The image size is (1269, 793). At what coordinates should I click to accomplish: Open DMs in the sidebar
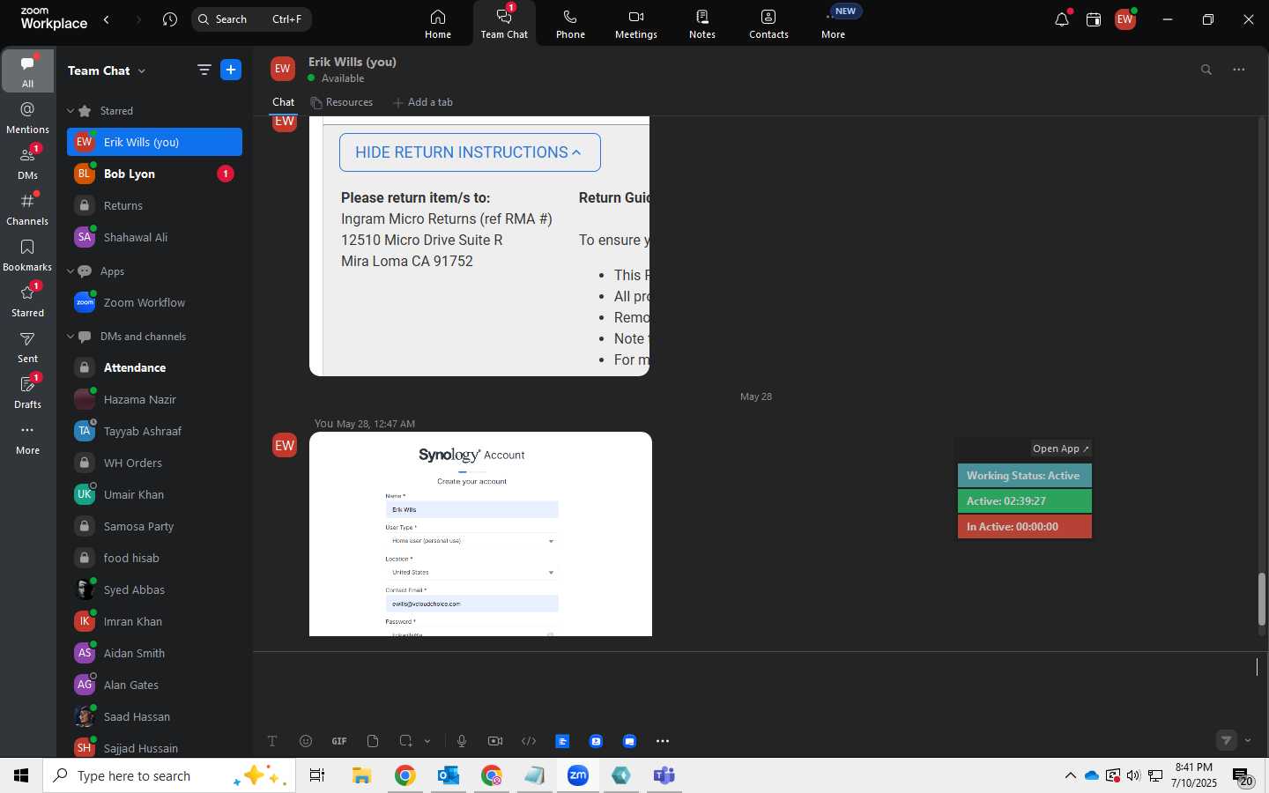pos(28,163)
